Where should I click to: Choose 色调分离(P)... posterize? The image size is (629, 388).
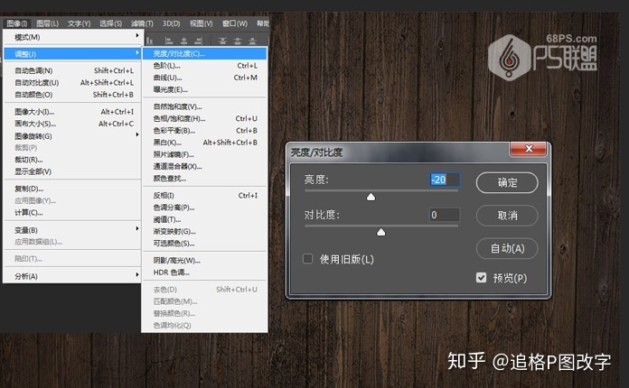(x=204, y=208)
